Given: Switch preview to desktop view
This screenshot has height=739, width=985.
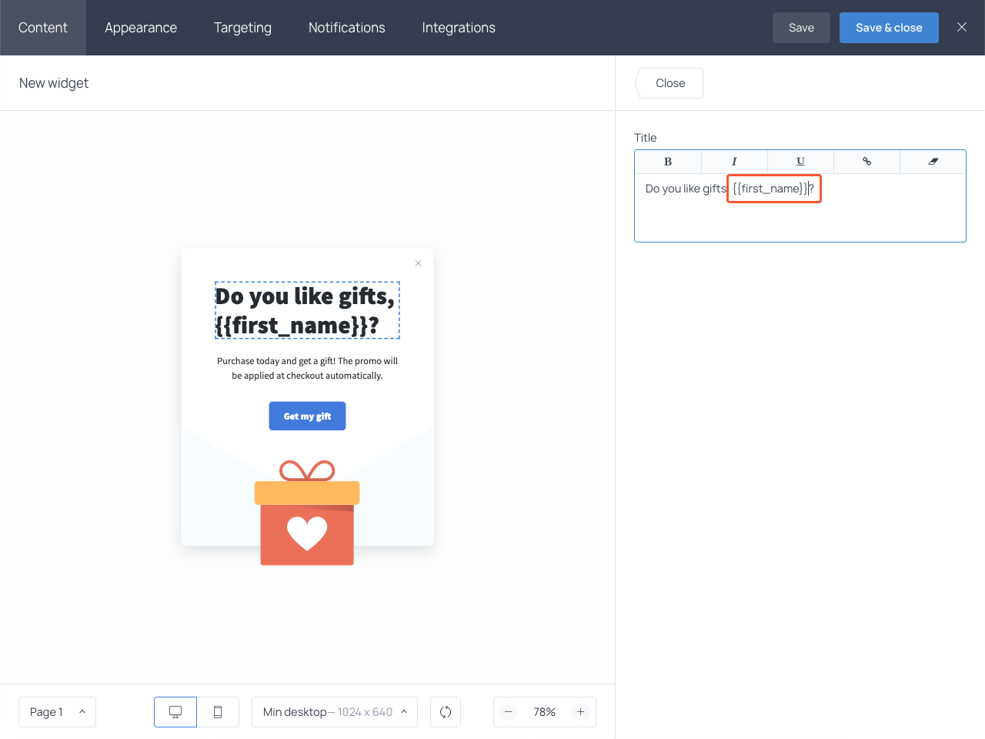Looking at the screenshot, I should [175, 712].
